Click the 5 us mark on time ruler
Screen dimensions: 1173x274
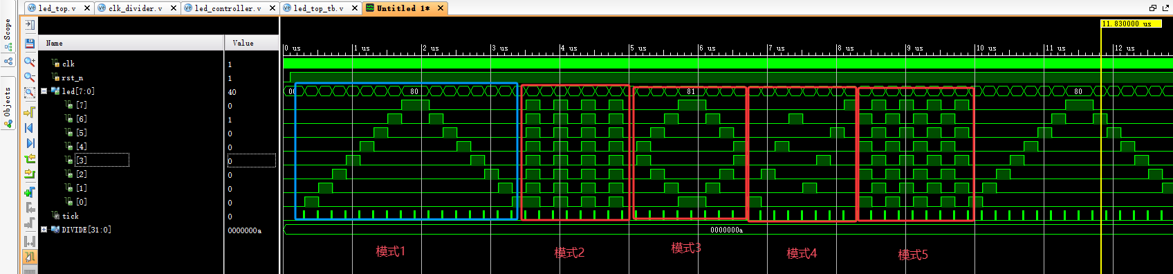click(638, 48)
